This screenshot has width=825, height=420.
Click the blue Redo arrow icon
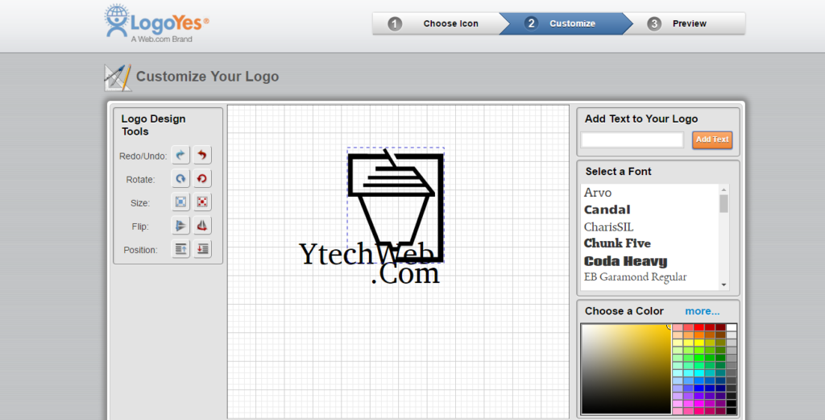(x=180, y=155)
